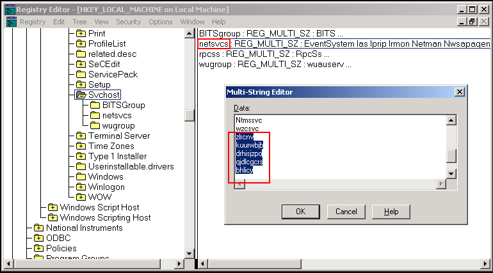
Task: Expand the Time Zones key
Action: (x=81, y=146)
